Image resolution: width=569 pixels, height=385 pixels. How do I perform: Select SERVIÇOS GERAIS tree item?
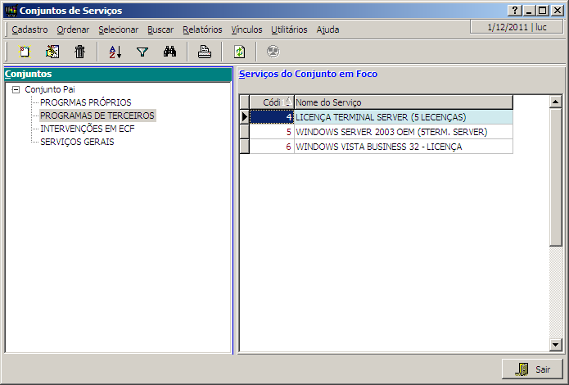[x=77, y=142]
